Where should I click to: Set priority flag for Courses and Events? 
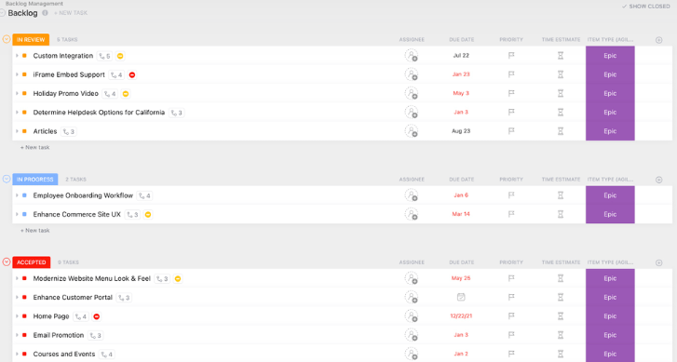(x=511, y=354)
